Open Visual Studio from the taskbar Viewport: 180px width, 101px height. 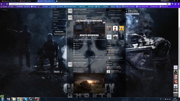(x=8, y=99)
